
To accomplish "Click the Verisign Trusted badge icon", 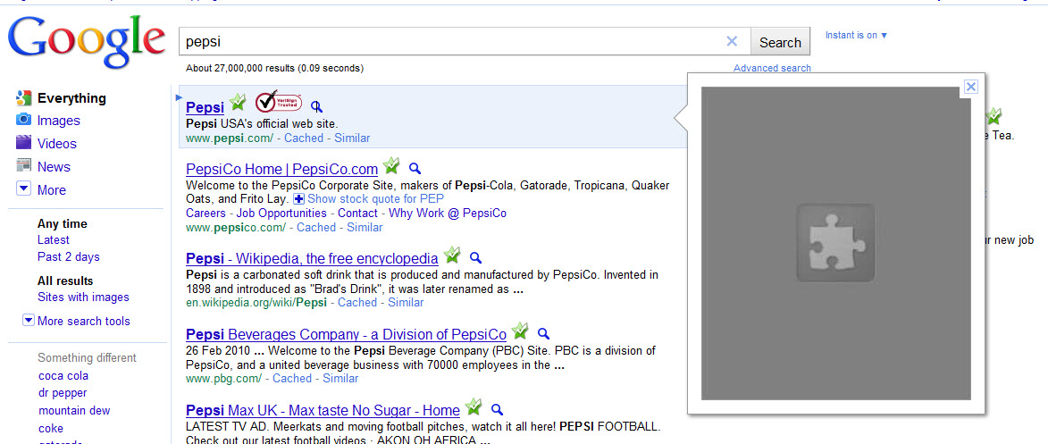I will coord(278,103).
